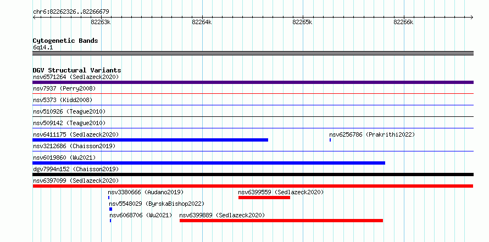The image size is (489, 242).
Task: Click the nsv6256786 (Prakrithi2022) label
Action: 372,134
